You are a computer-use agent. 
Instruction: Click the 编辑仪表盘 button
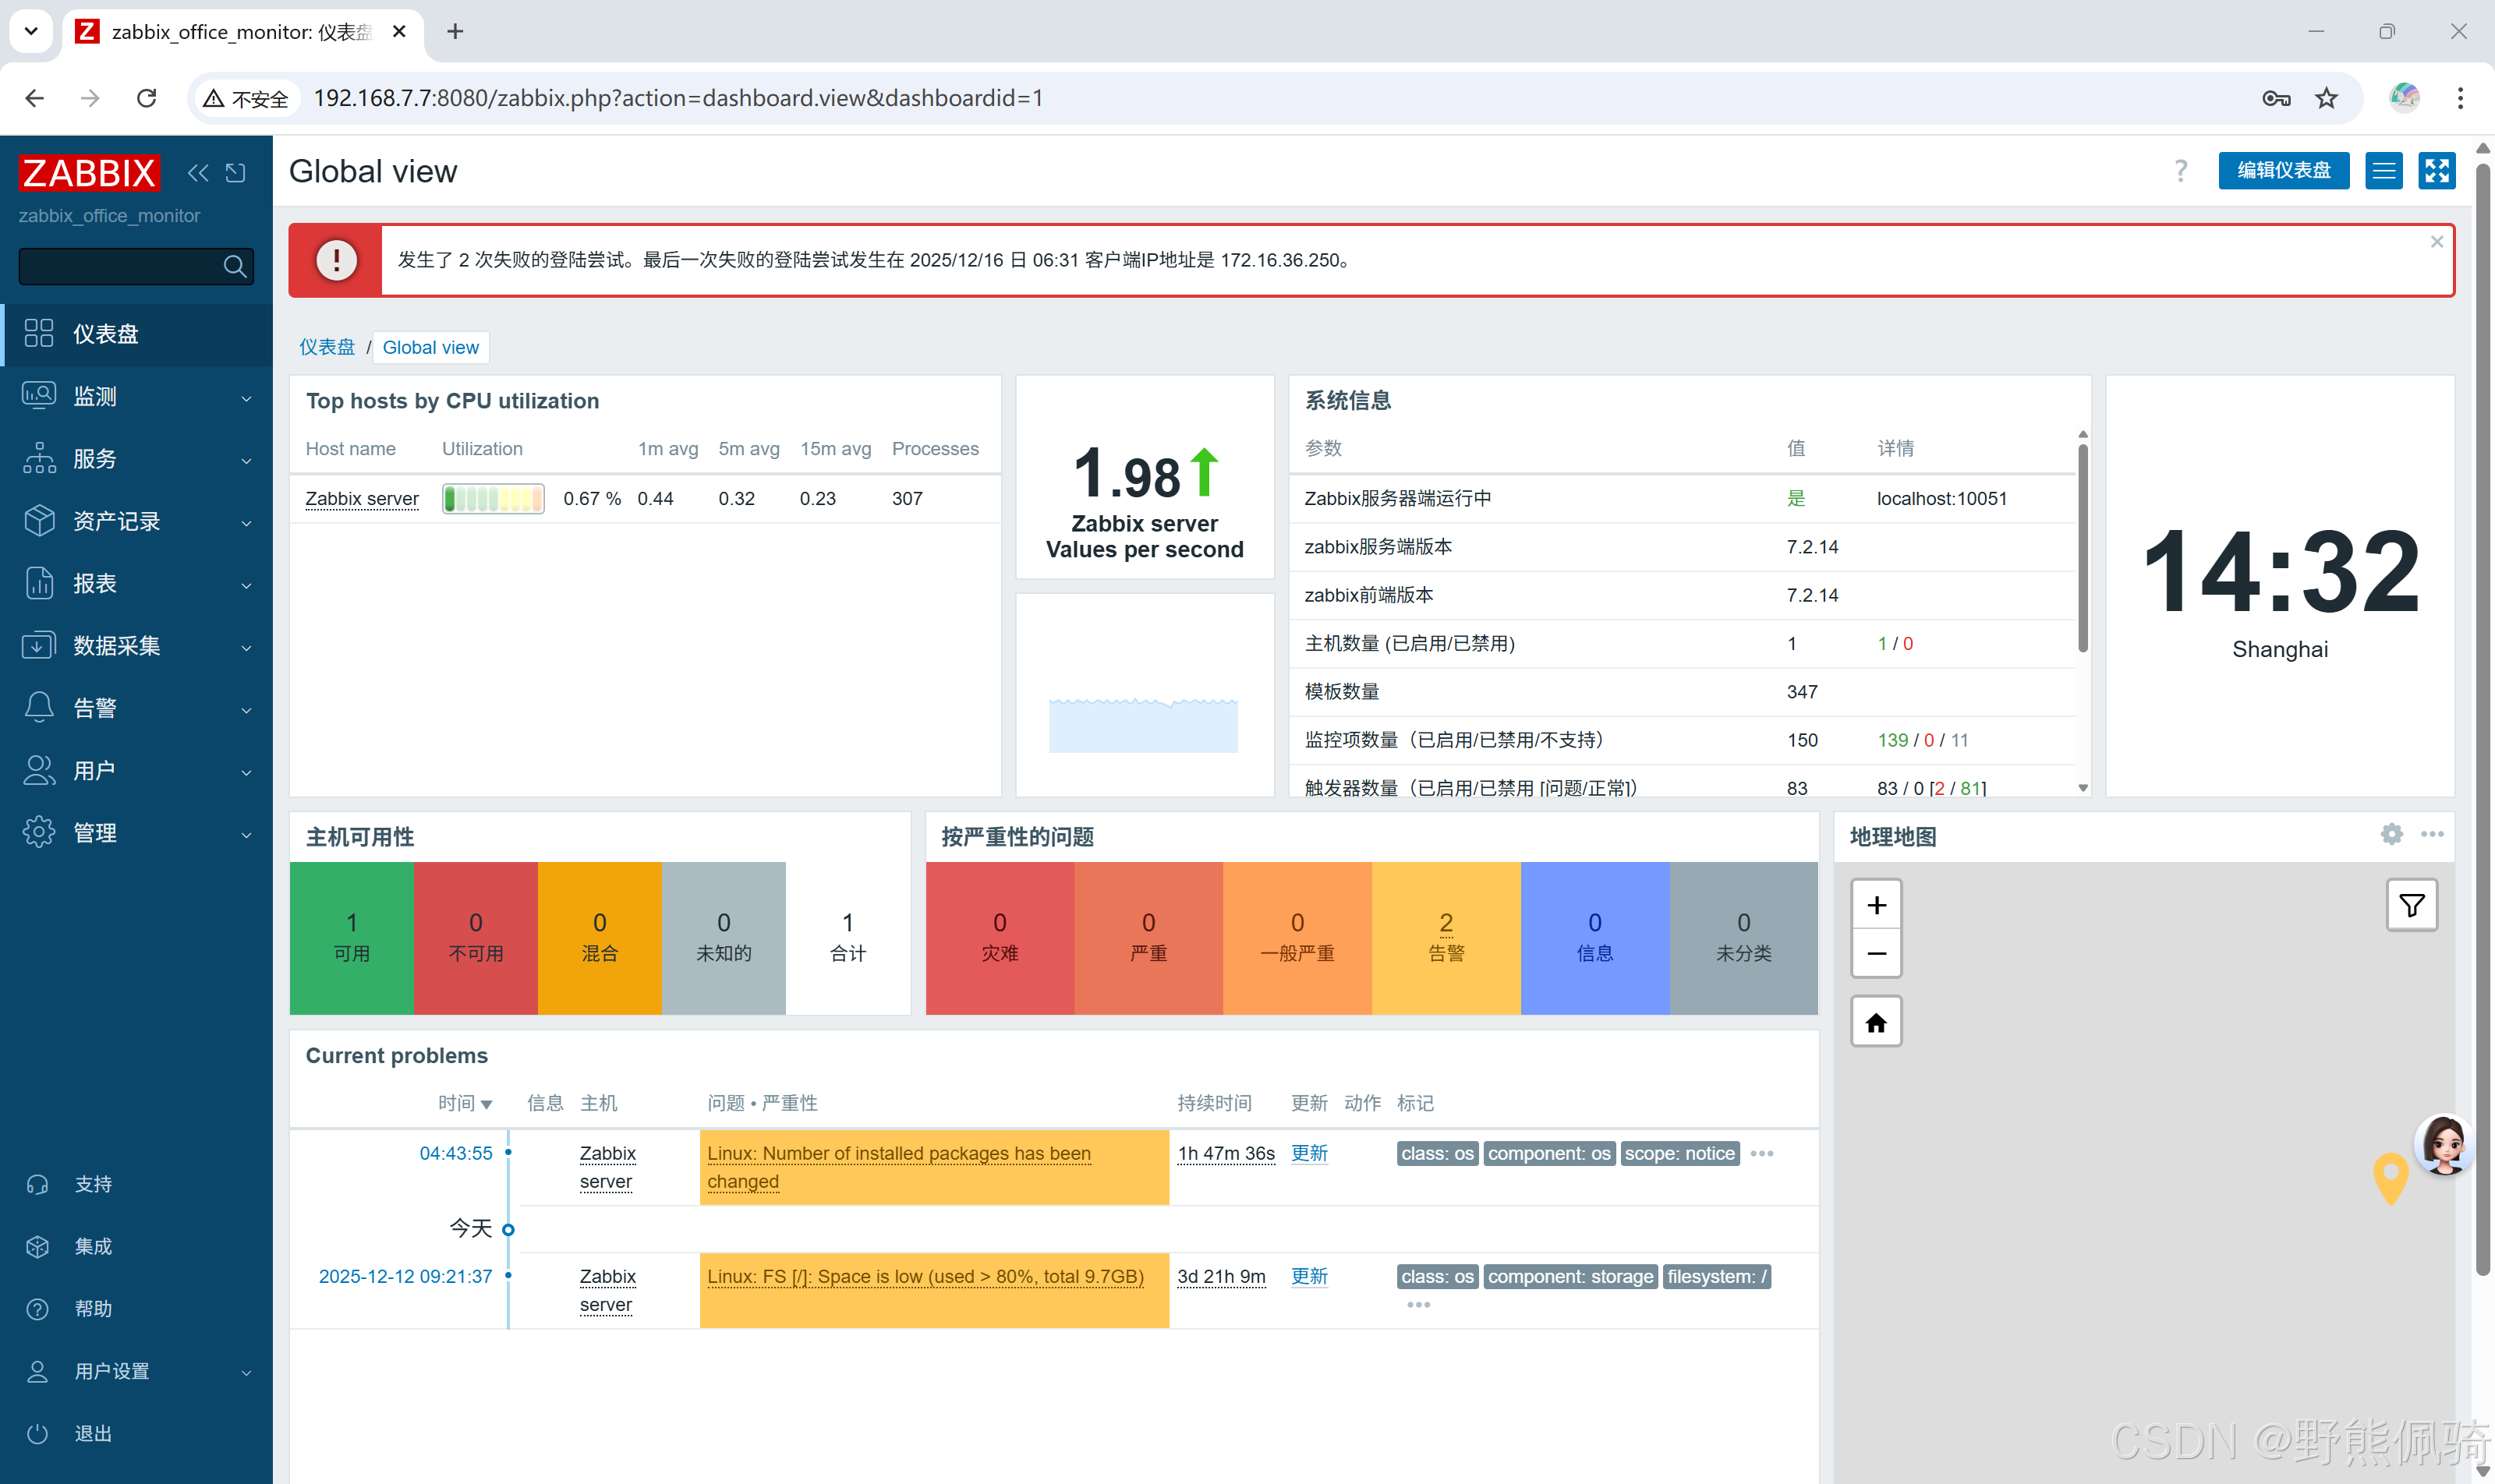[x=2283, y=171]
